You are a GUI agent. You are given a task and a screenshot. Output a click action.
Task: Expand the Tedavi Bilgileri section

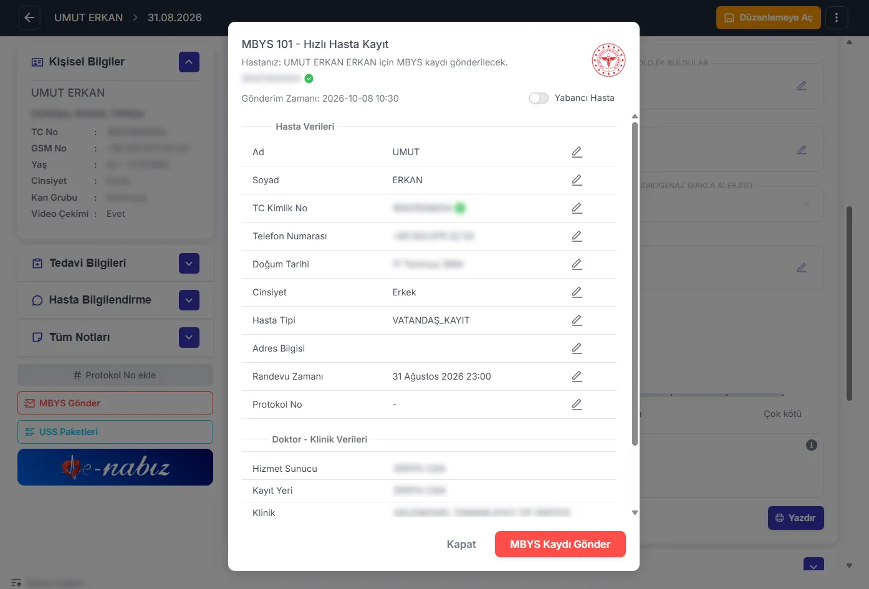pyautogui.click(x=189, y=263)
